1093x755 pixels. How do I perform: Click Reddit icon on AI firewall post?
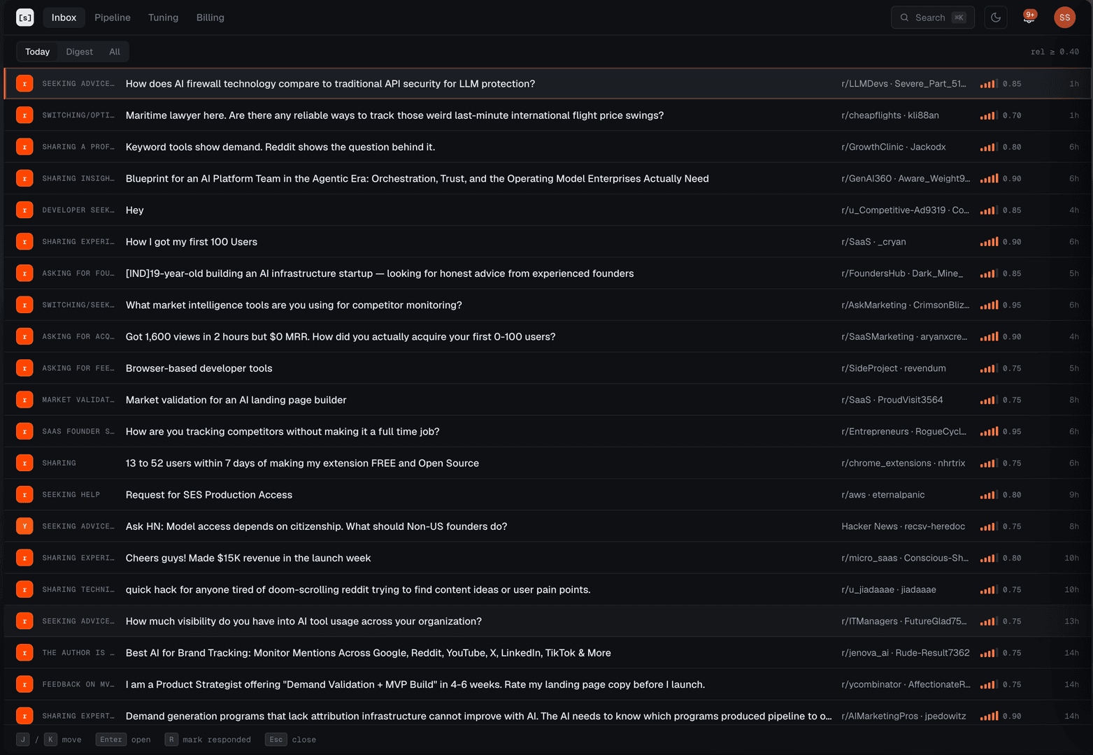coord(24,84)
